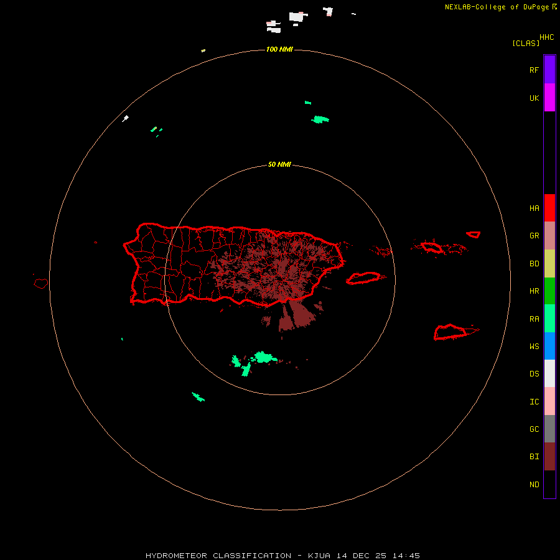Click the 50 NMI range ring label
This screenshot has width=560, height=560.
point(279,164)
